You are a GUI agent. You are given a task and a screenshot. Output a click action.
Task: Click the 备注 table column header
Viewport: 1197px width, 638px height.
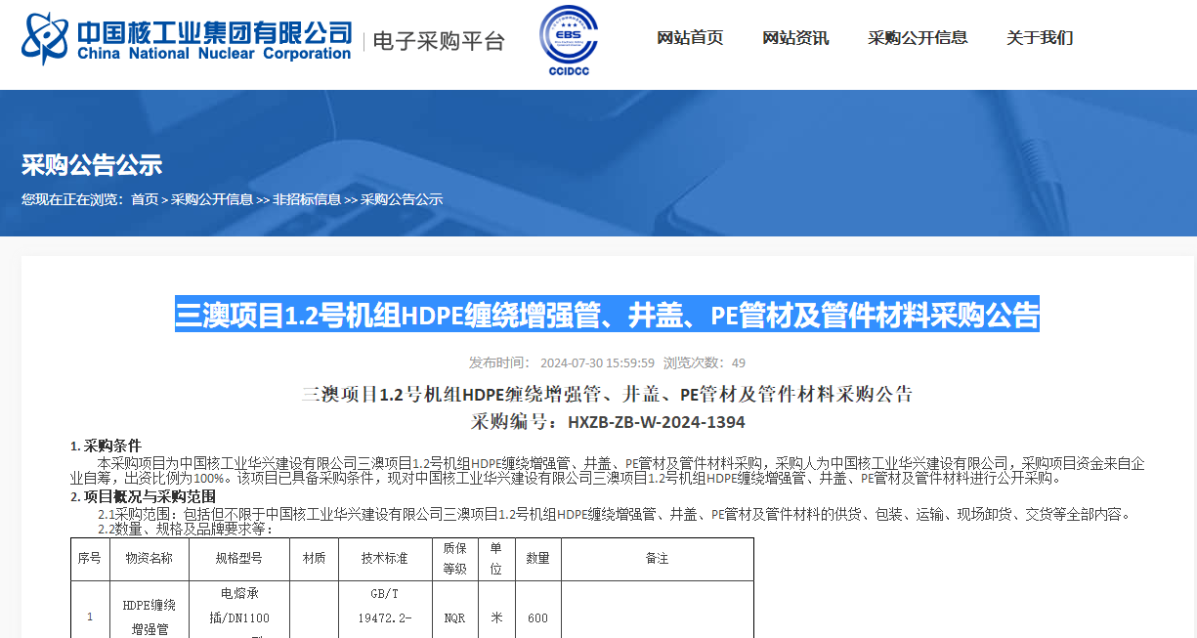pos(657,559)
